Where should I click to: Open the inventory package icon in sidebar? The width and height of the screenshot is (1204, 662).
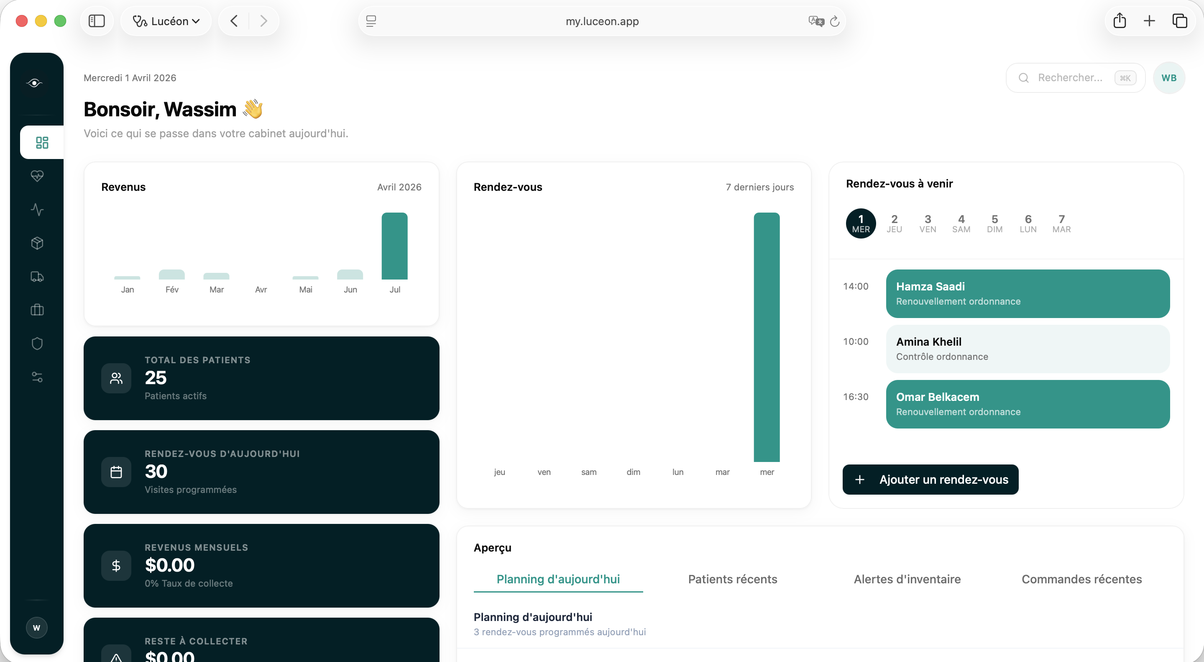pyautogui.click(x=37, y=243)
